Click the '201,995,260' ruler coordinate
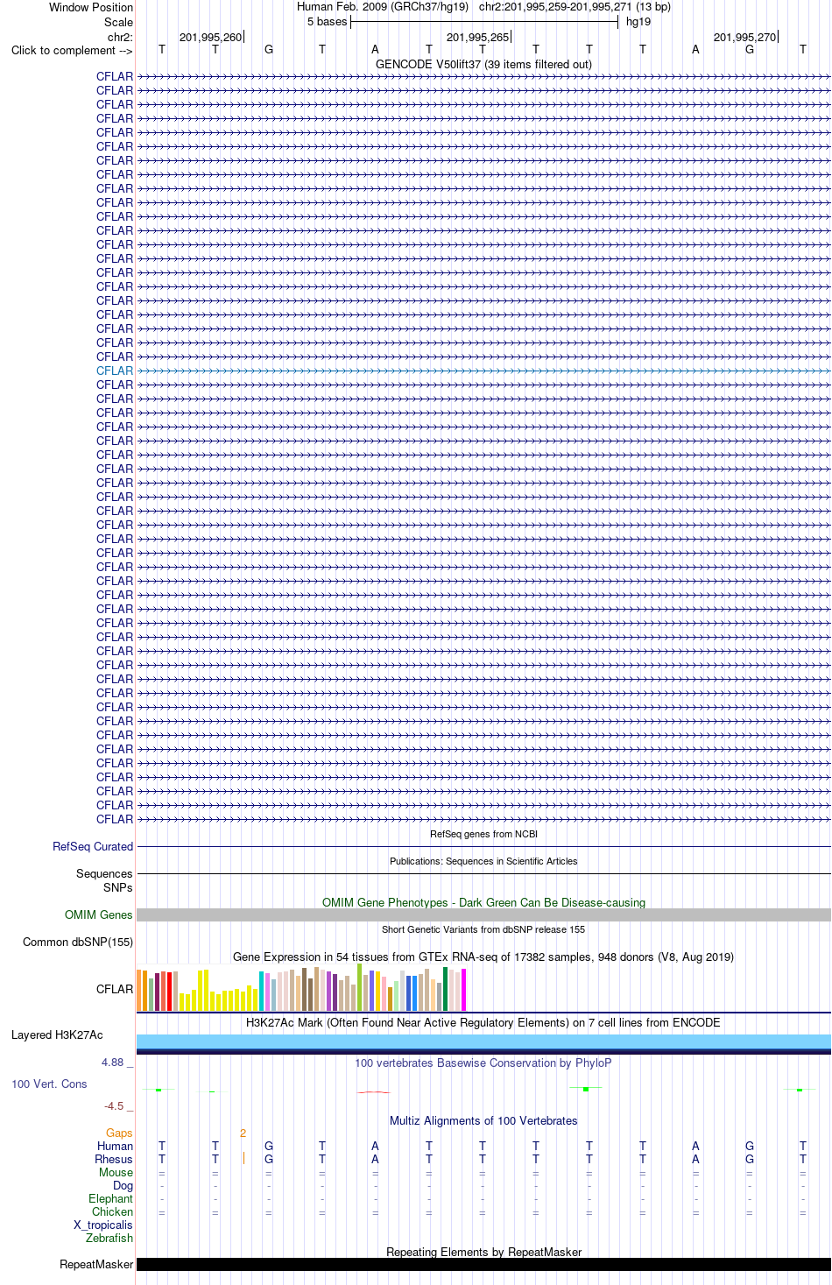The image size is (832, 1285). tap(210, 37)
